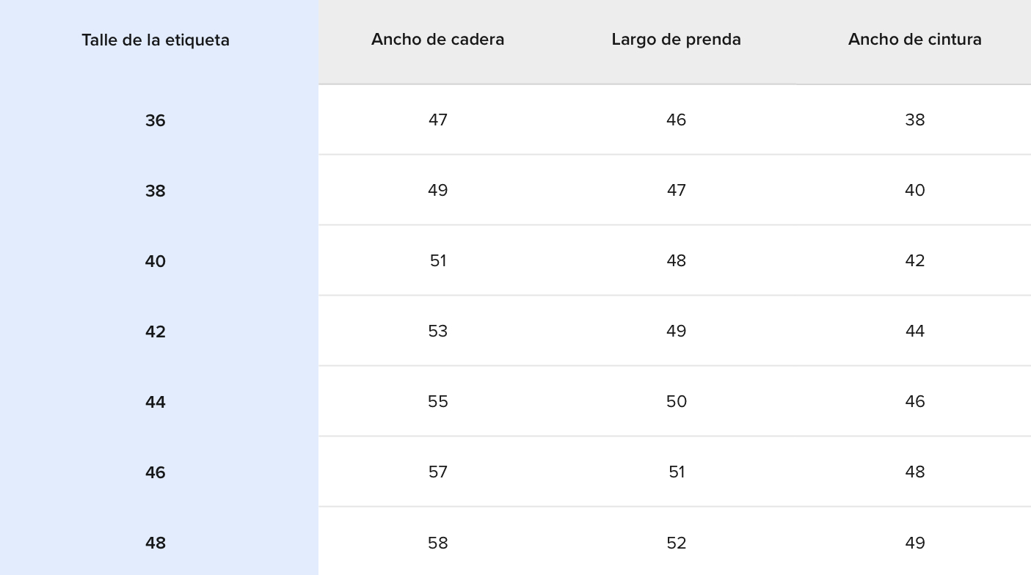The image size is (1031, 575).
Task: Select garment length 47 for size 38
Action: pyautogui.click(x=676, y=190)
